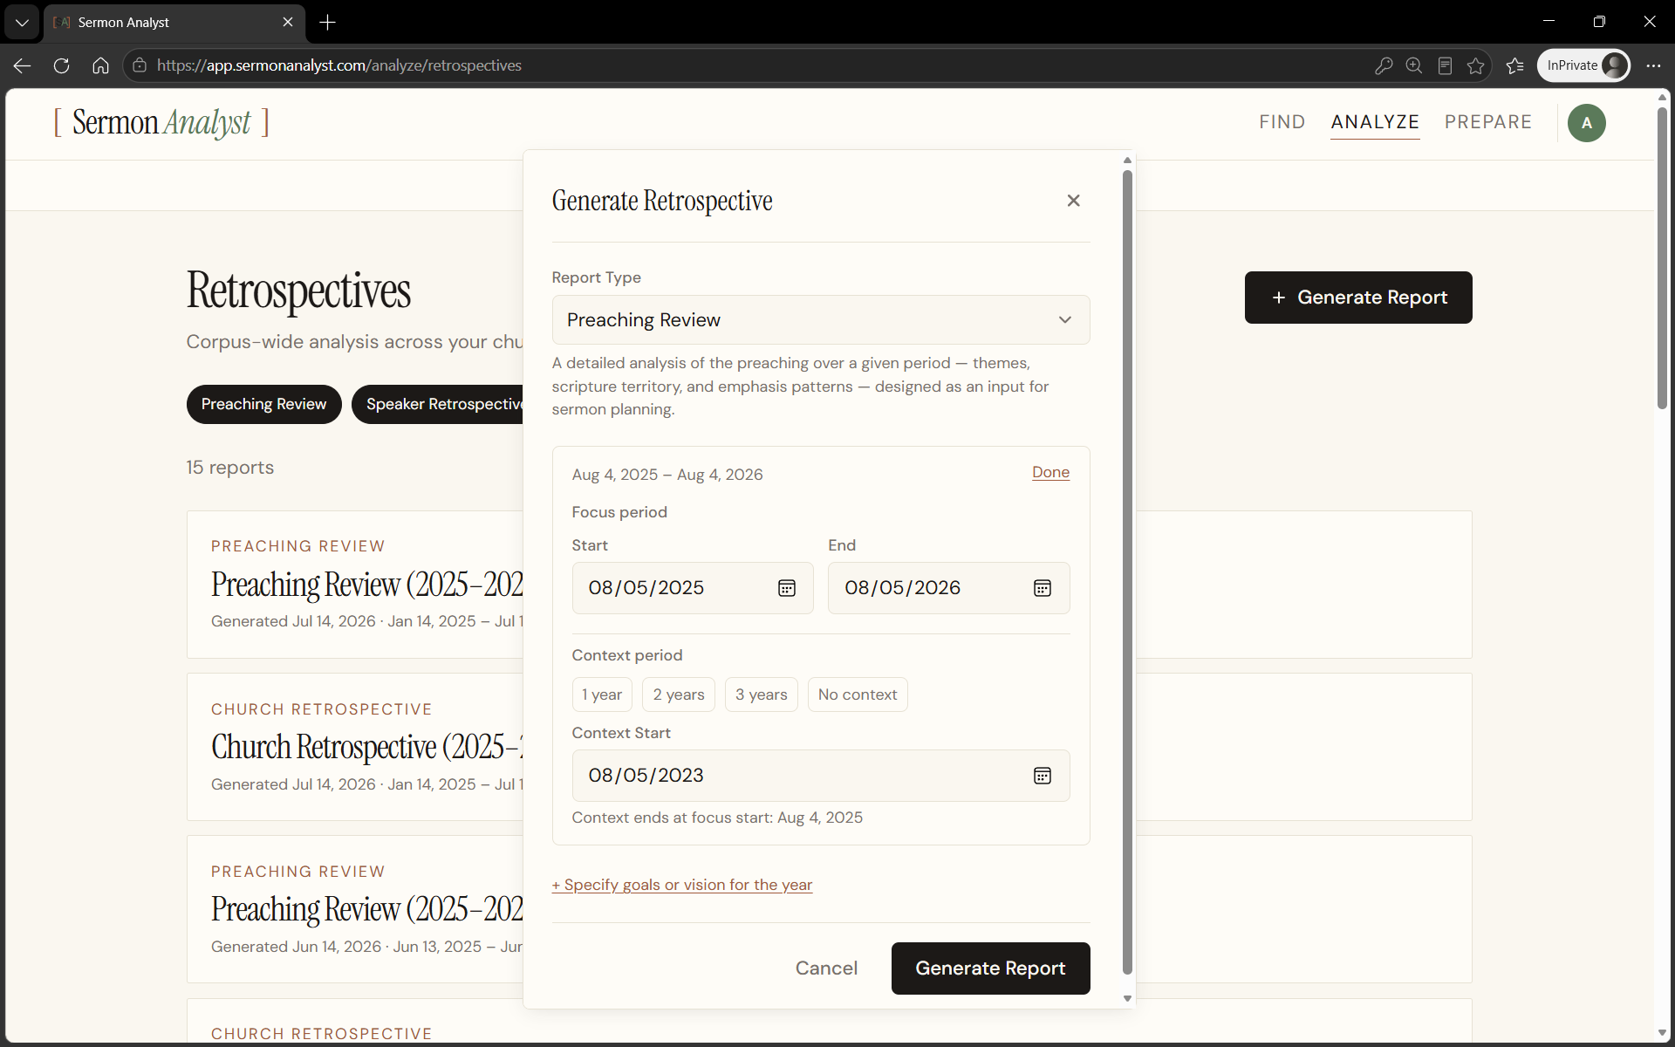Expand the Report Type dropdown
Image resolution: width=1675 pixels, height=1047 pixels.
pos(820,320)
